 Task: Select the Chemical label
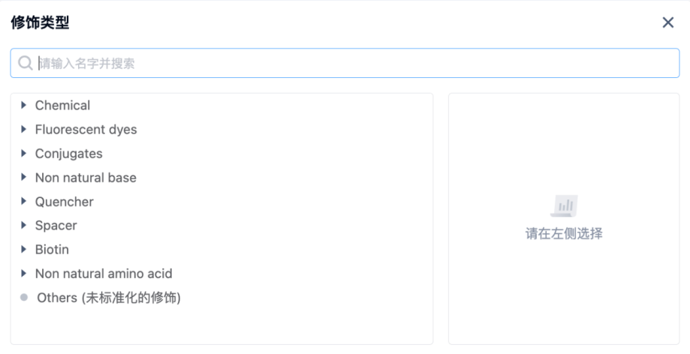click(x=62, y=106)
